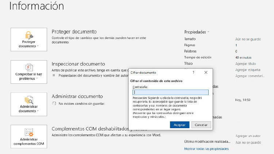This screenshot has width=274, height=154.
Task: Open the Administrar documento dropdown button
Action: (x=29, y=109)
